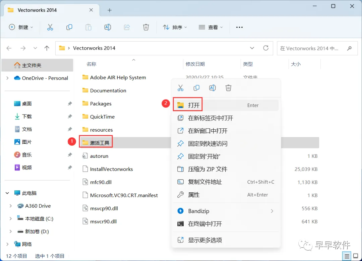Select 固定到快速访问 menu entry
The width and height of the screenshot is (362, 261).
[226, 143]
